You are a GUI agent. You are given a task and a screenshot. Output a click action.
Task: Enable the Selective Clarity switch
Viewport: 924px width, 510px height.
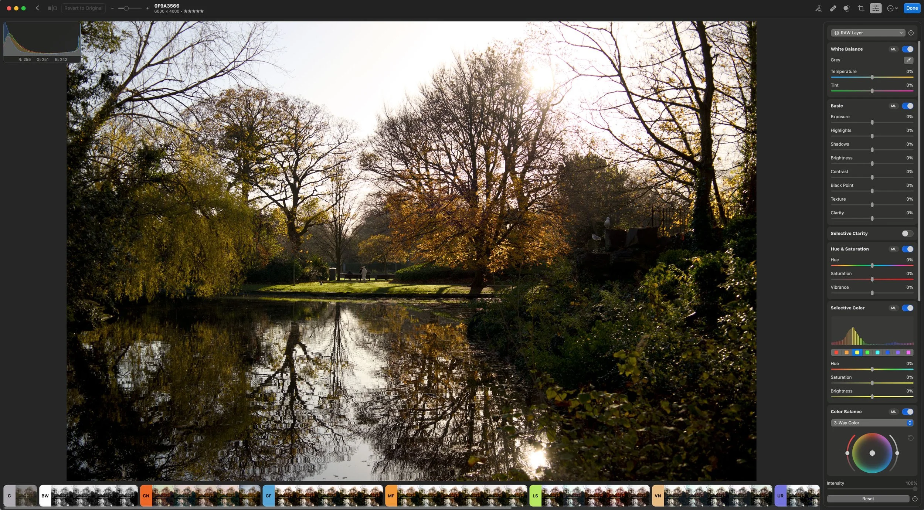907,234
